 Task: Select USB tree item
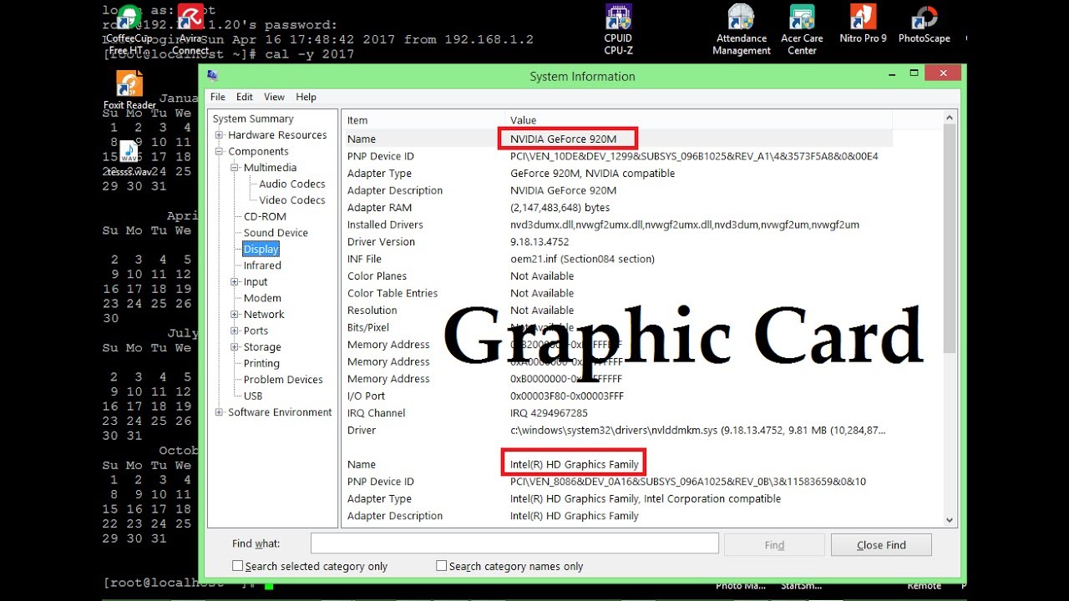tap(253, 396)
